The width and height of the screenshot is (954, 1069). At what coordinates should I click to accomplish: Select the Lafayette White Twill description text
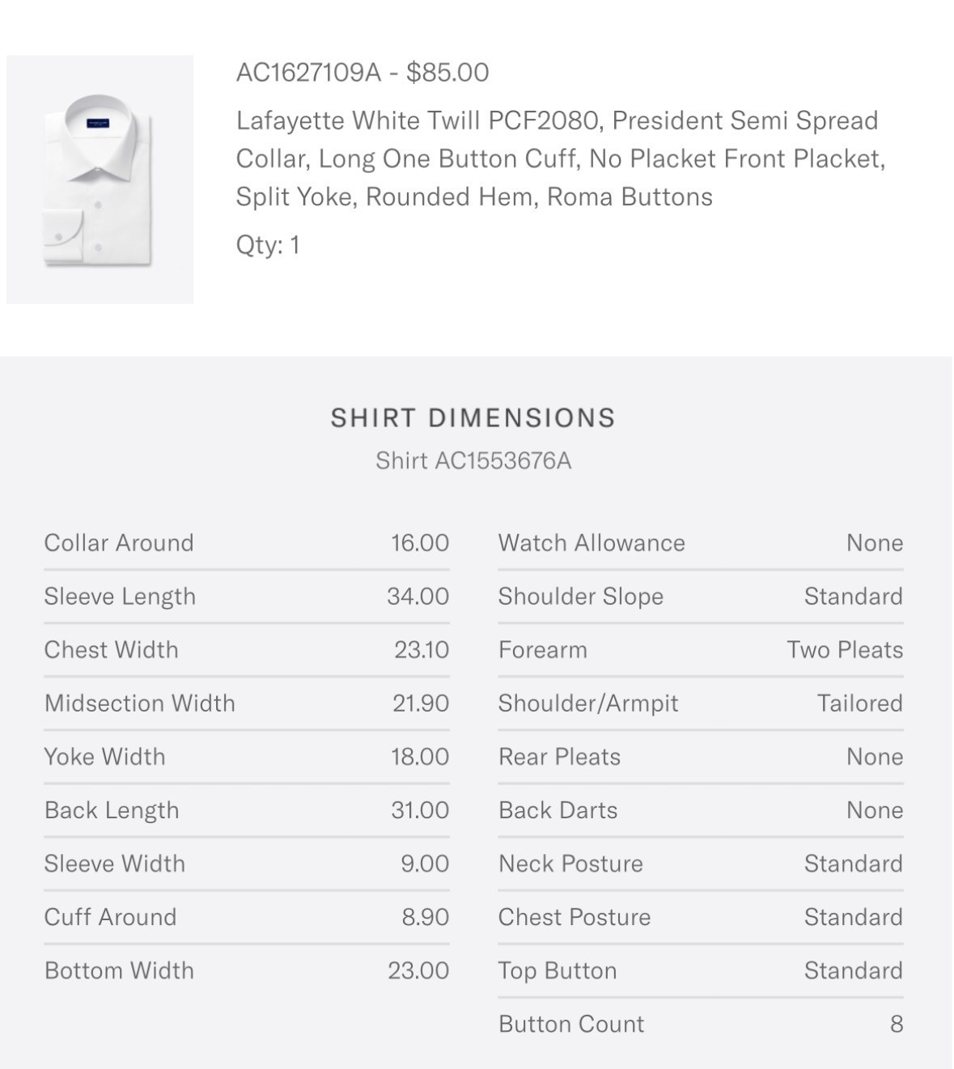point(561,158)
